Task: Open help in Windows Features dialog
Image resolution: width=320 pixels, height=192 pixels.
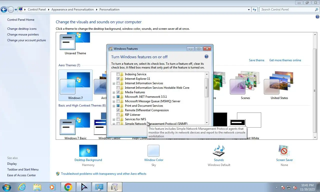Action: (206, 56)
